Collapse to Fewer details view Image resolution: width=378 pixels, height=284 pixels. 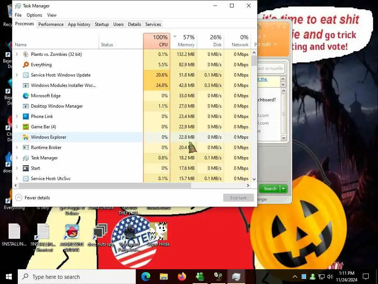click(32, 198)
